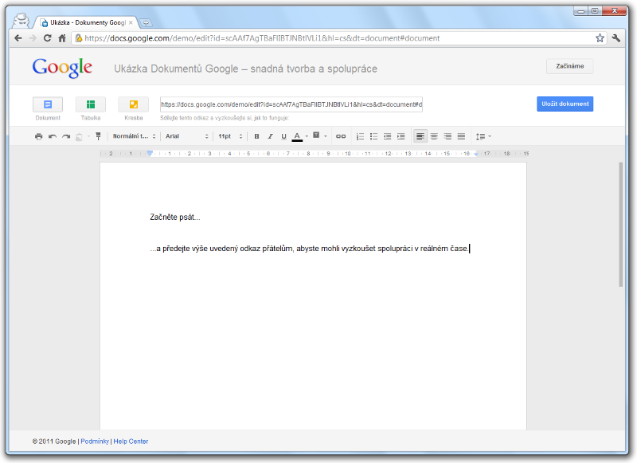Click the paragraph starting '...a předejte výše'
Viewport: 637px width, 463px height.
(309, 249)
